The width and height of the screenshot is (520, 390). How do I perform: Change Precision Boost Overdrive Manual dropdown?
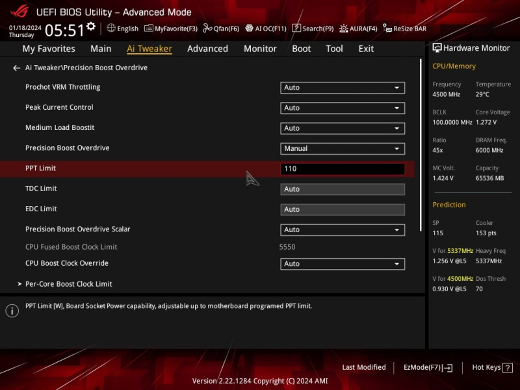(x=343, y=149)
